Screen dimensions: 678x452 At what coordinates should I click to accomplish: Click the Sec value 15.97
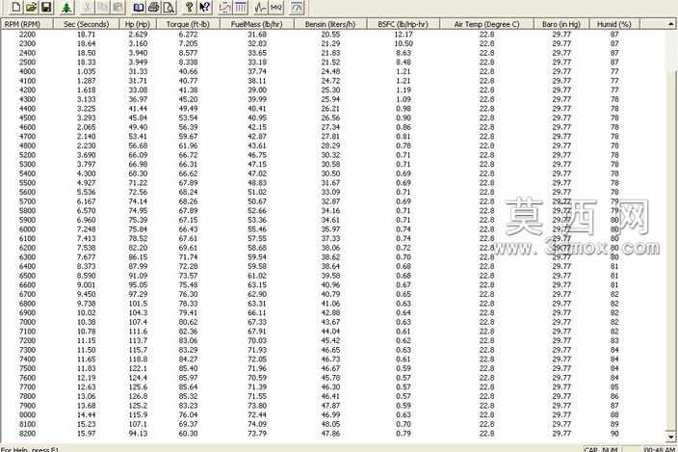point(86,434)
